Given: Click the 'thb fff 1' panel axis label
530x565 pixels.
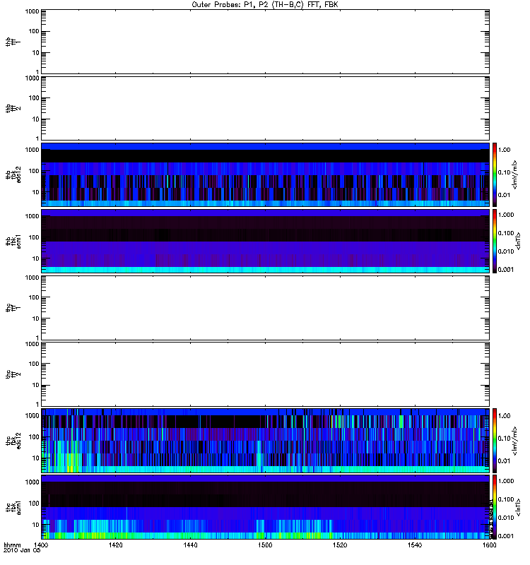Looking at the screenshot, I should click(13, 42).
